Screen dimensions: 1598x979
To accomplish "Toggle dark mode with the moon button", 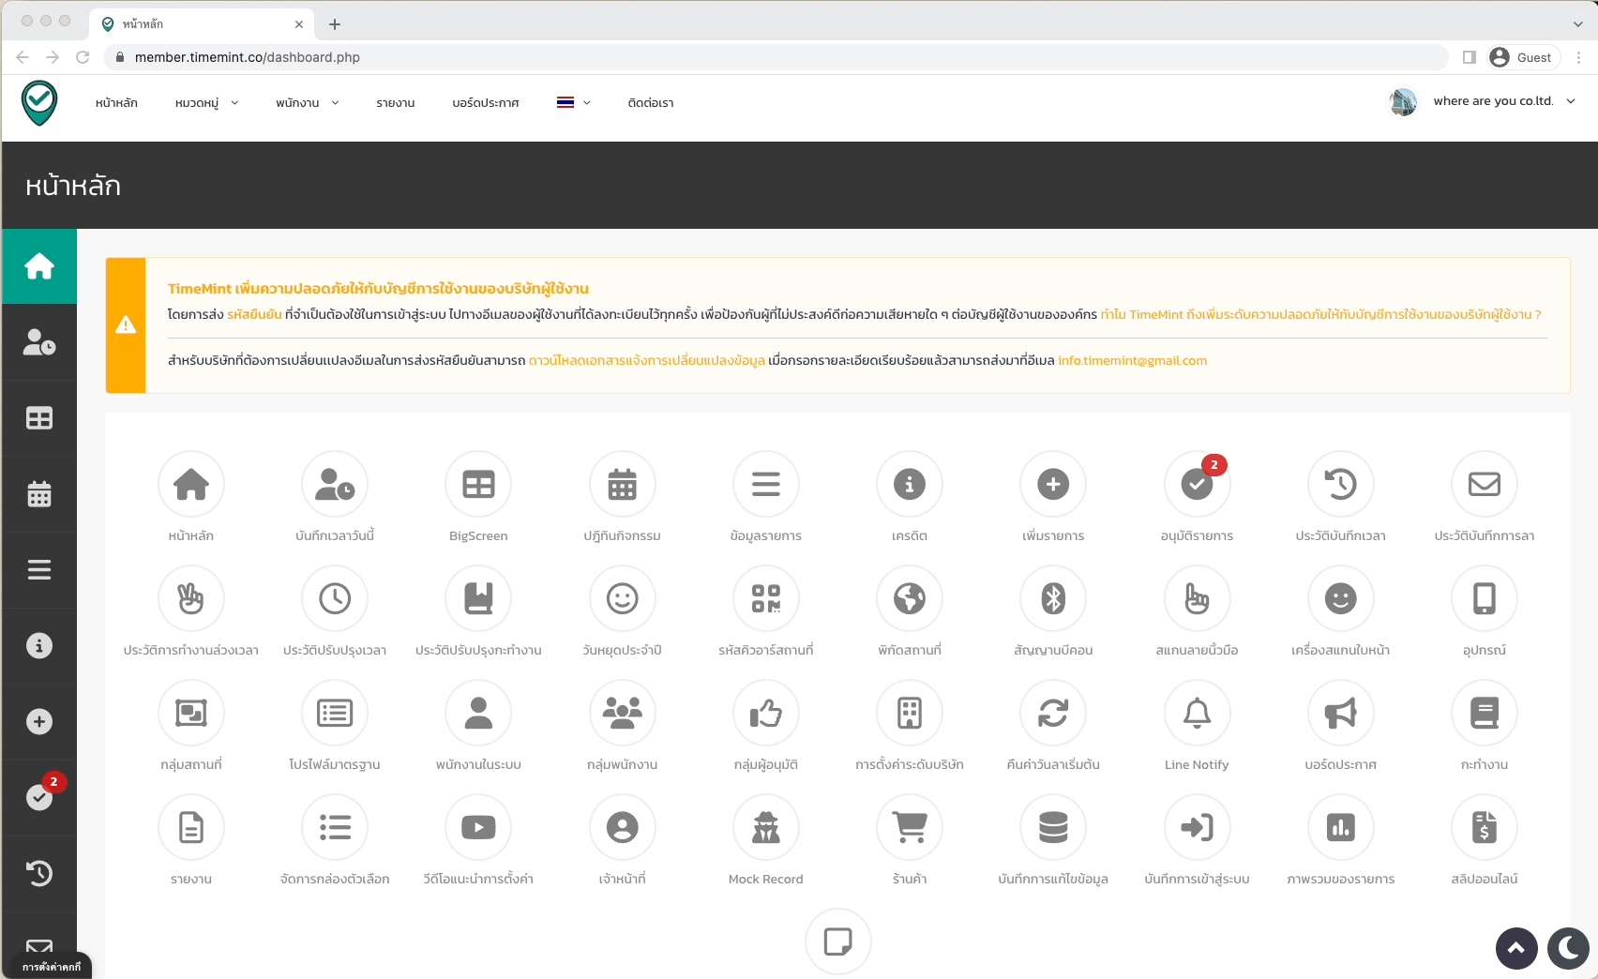I will click(1567, 949).
